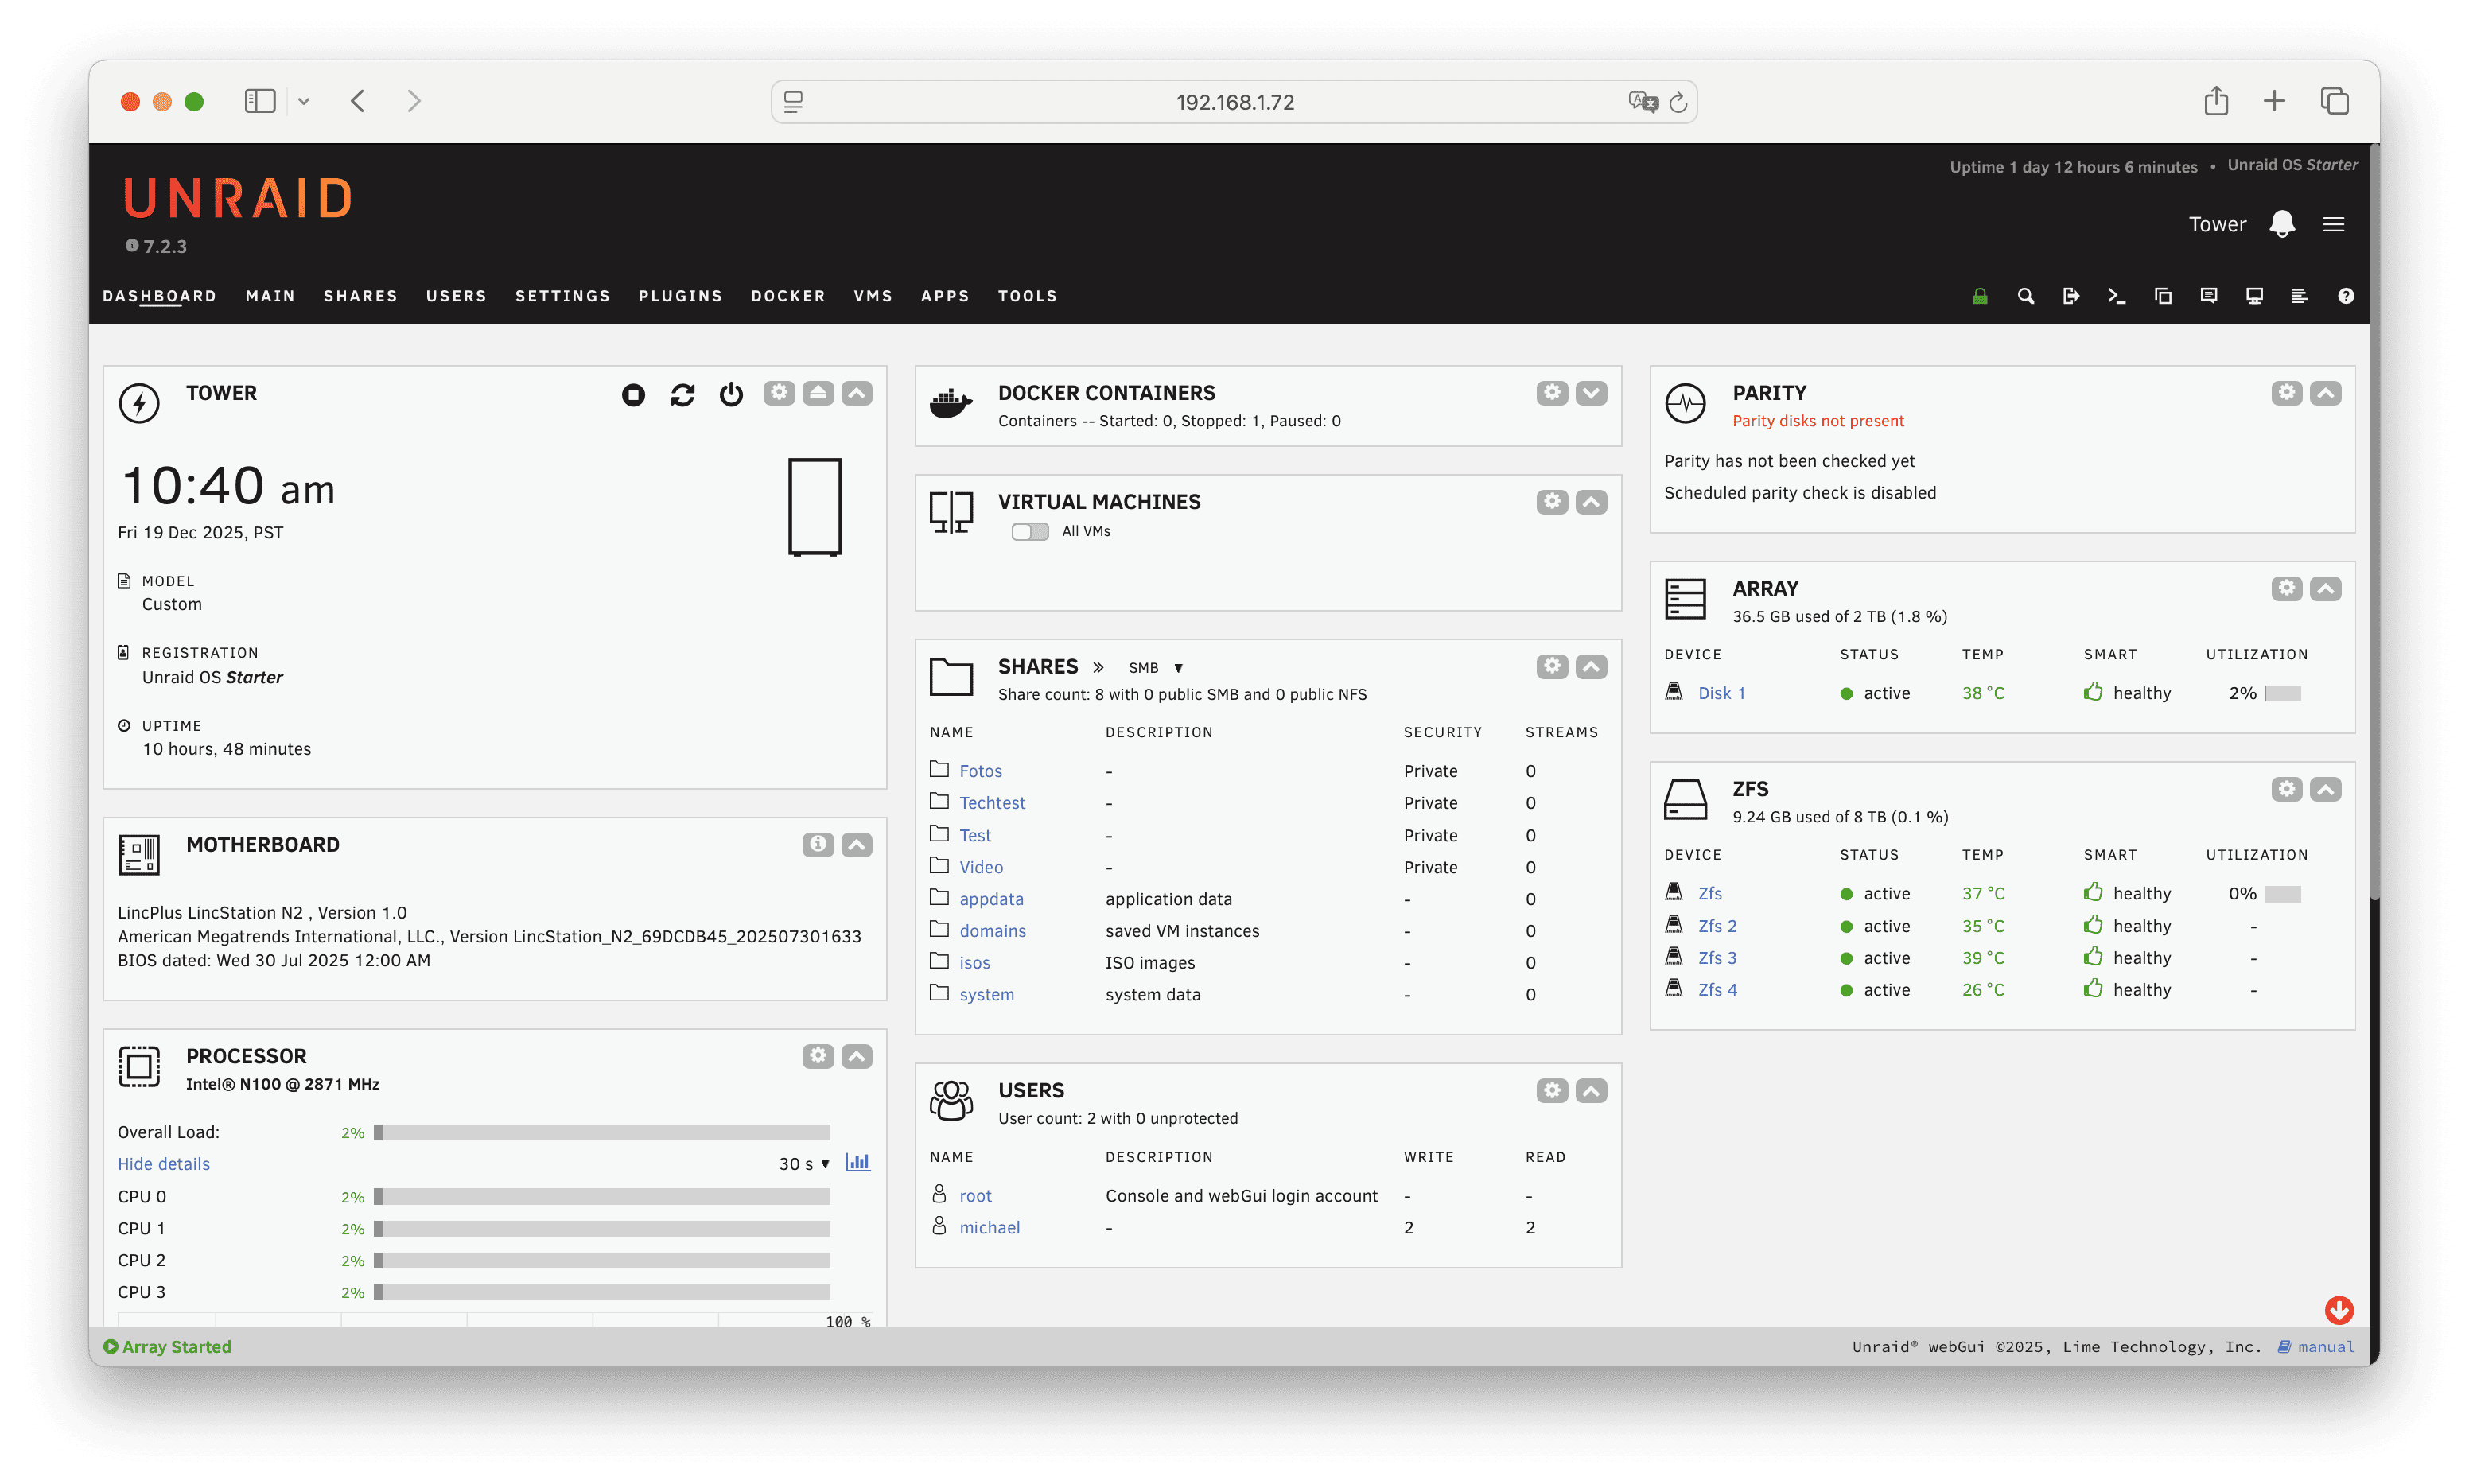Open the terminal icon in navigation bar
2469x1484 pixels.
pos(2116,296)
